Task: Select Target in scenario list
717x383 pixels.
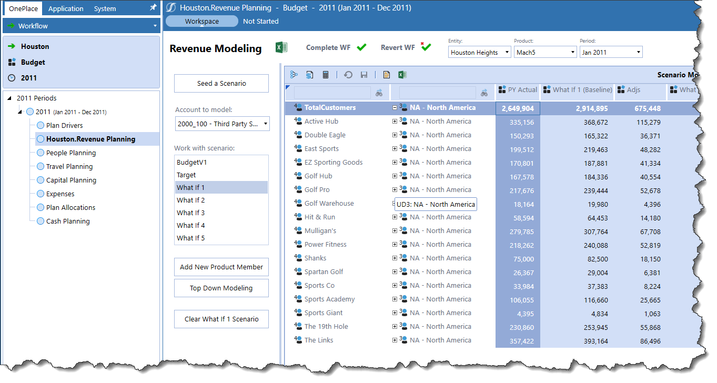Action: [x=221, y=175]
